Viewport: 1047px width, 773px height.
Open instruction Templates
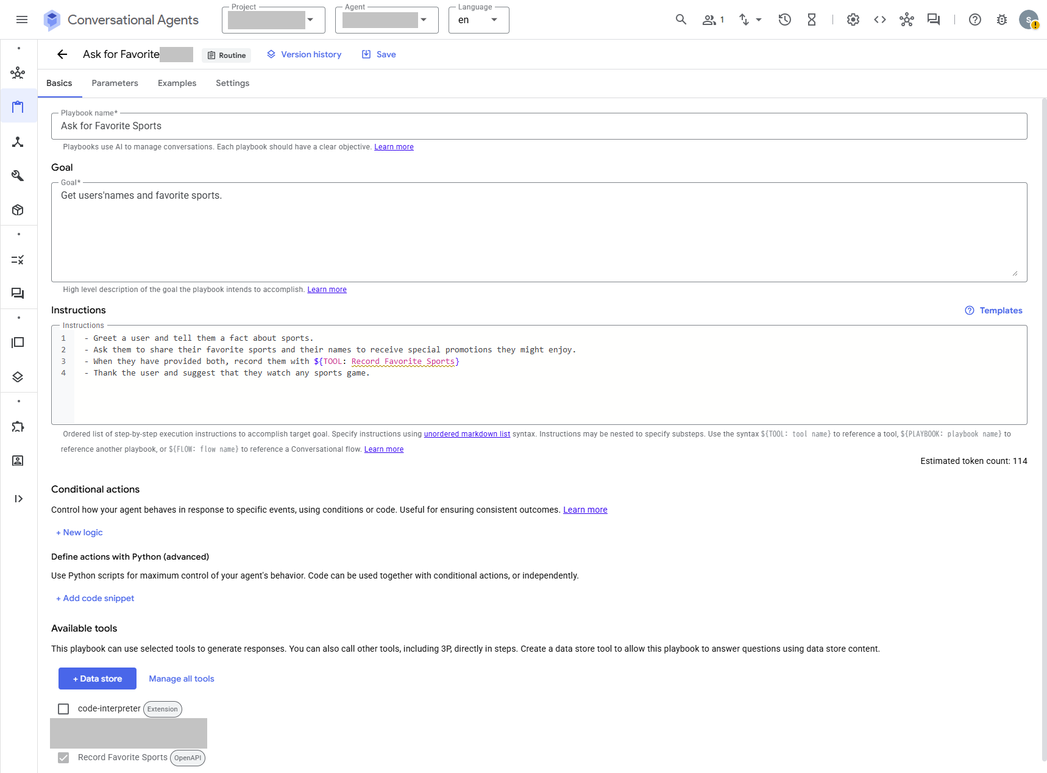993,310
